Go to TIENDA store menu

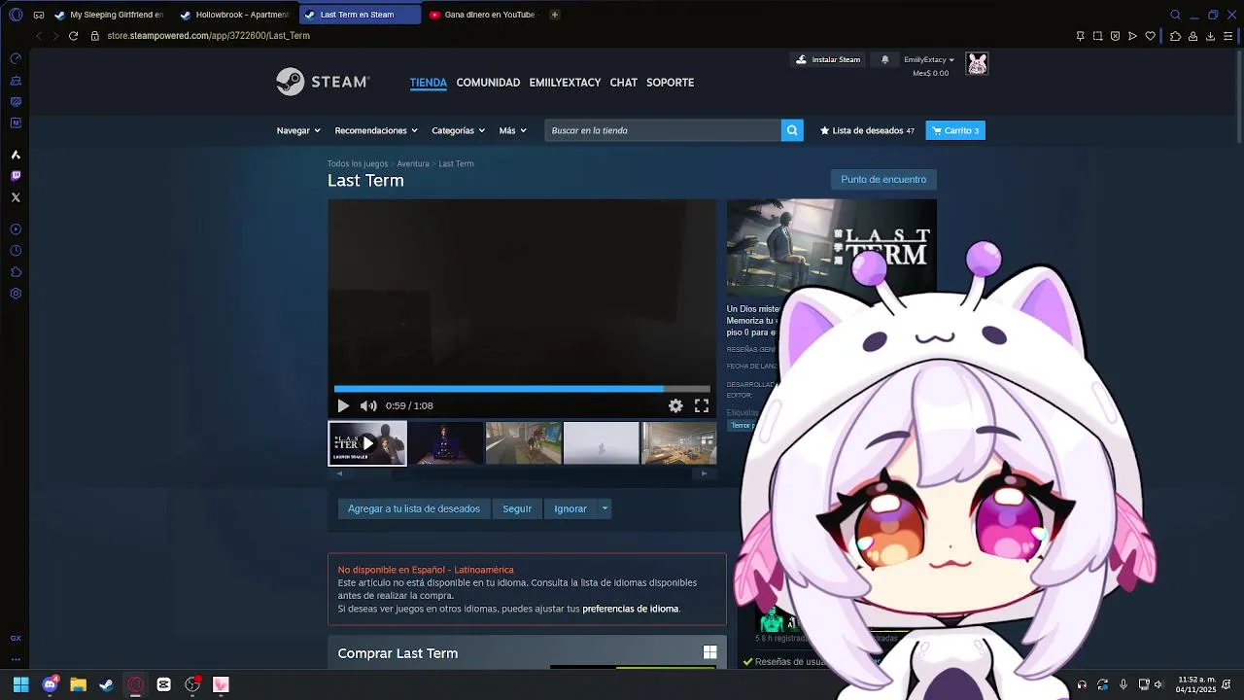429,83
